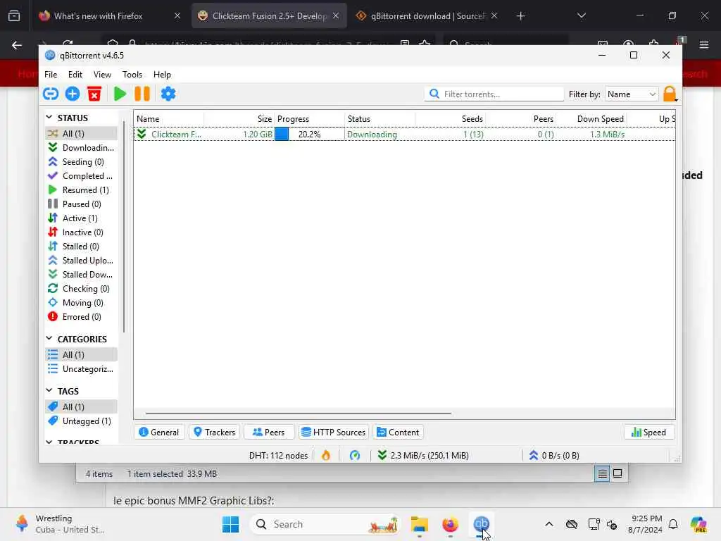Click global download speed status entry

pos(423,456)
